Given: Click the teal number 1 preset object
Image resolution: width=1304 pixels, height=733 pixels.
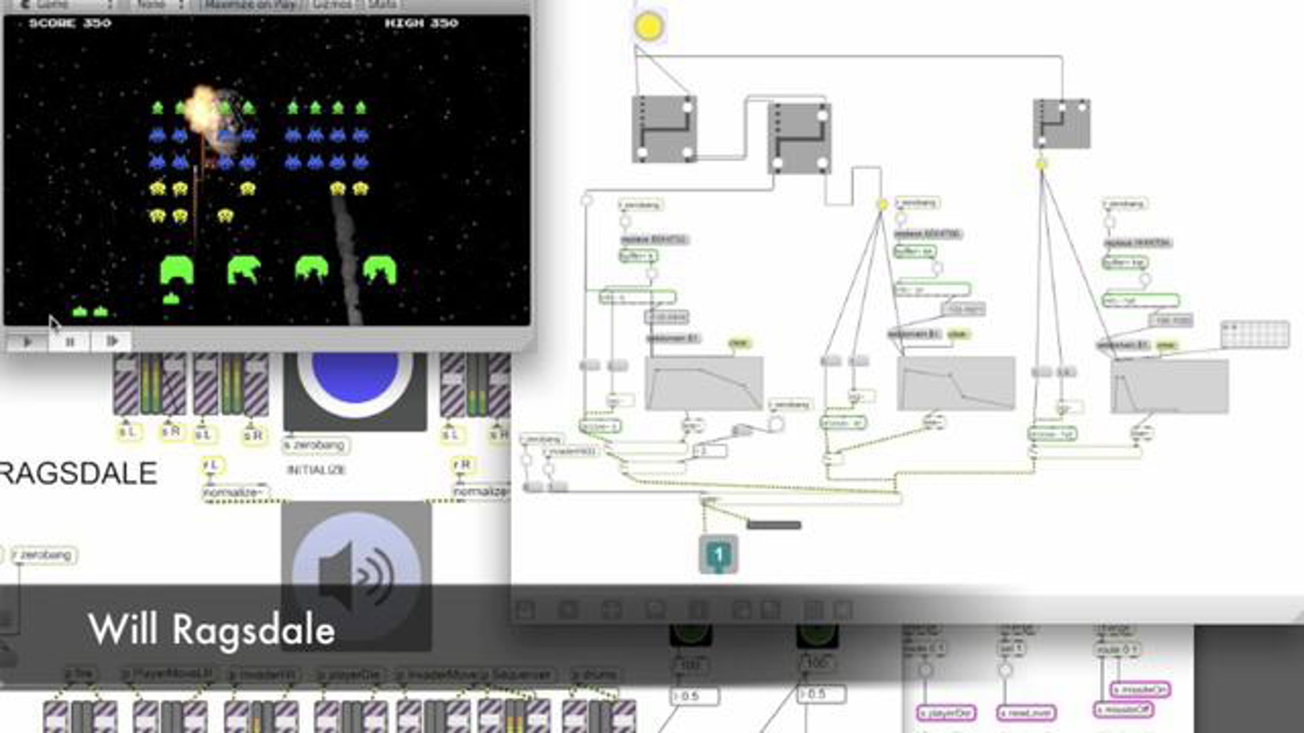Looking at the screenshot, I should (x=718, y=554).
